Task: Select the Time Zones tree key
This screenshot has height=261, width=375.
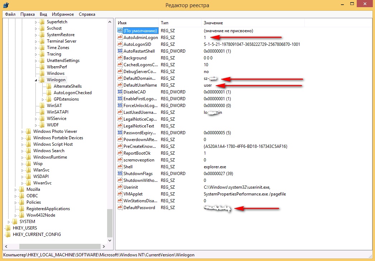Action: pos(58,48)
